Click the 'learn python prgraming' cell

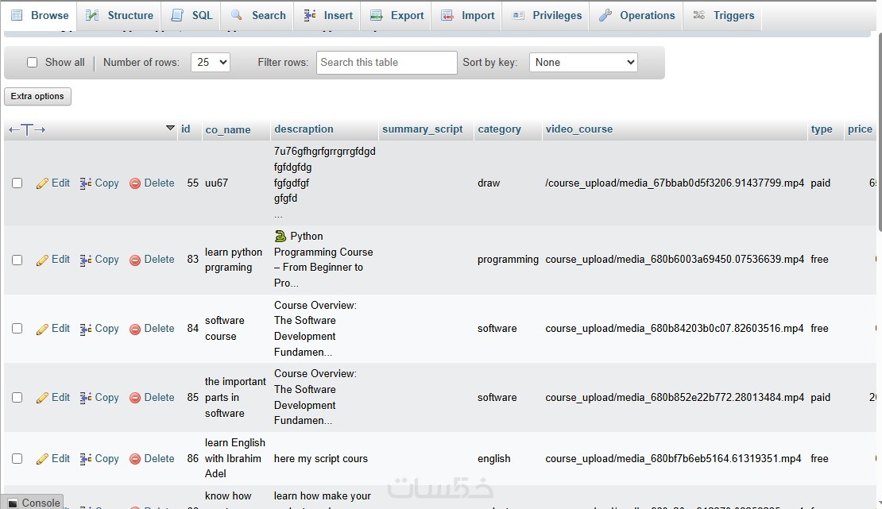pyautogui.click(x=234, y=260)
